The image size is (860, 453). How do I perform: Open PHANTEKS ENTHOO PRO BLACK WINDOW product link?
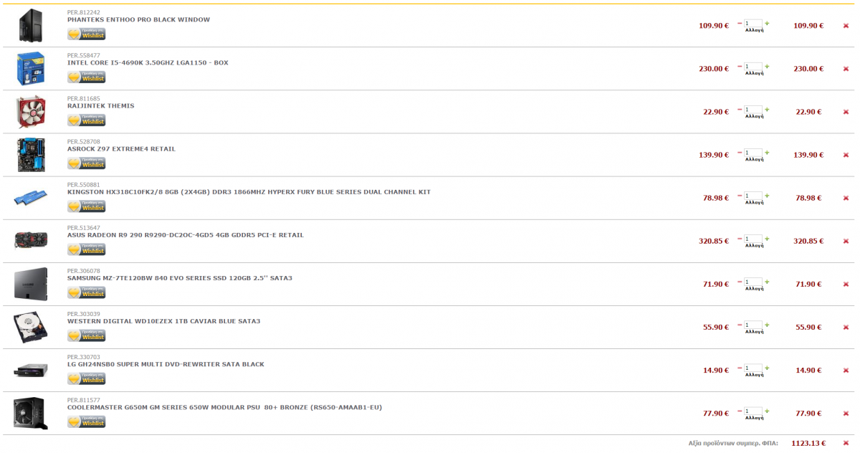pos(138,20)
